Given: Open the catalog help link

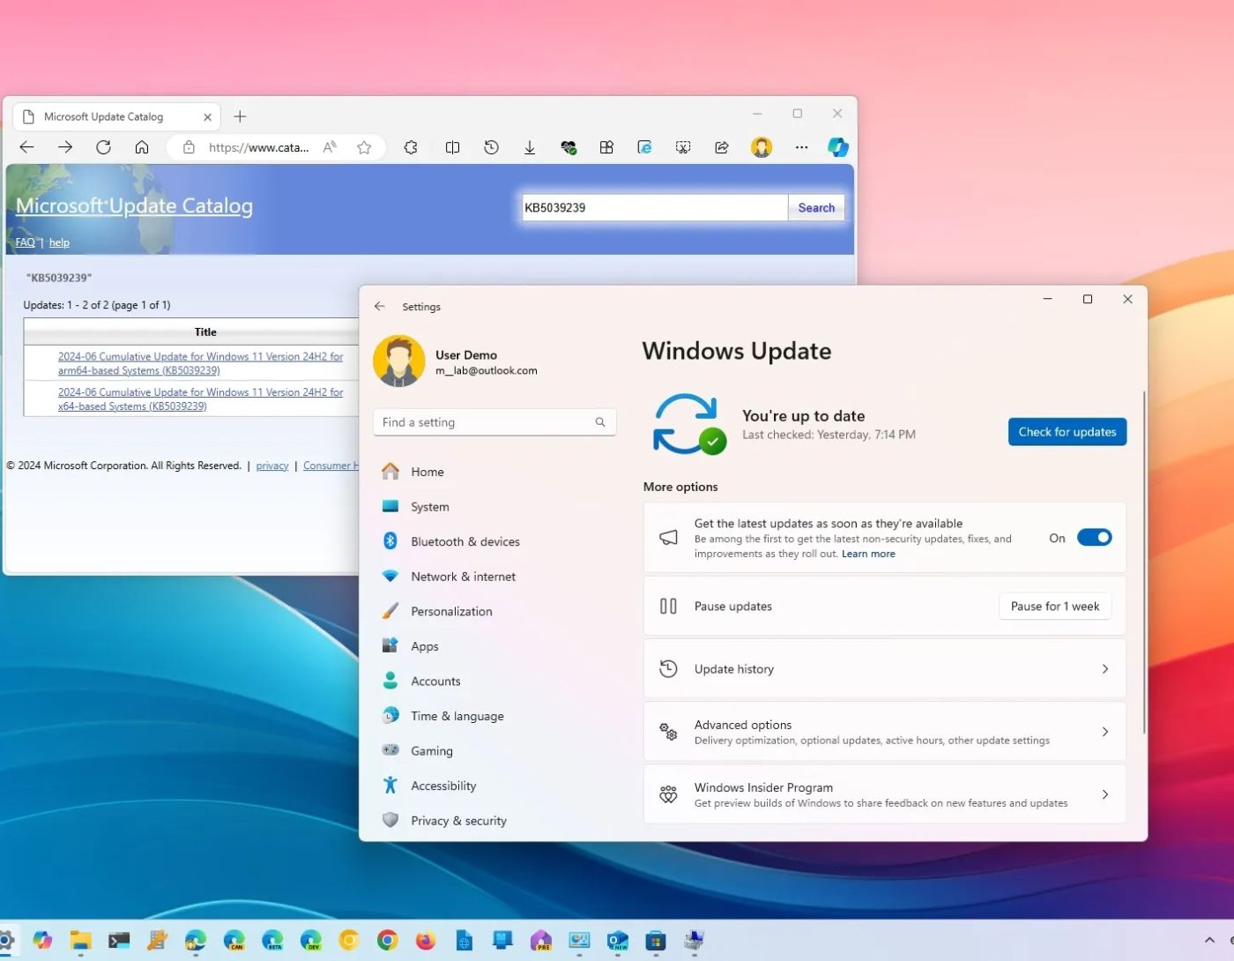Looking at the screenshot, I should coord(59,242).
